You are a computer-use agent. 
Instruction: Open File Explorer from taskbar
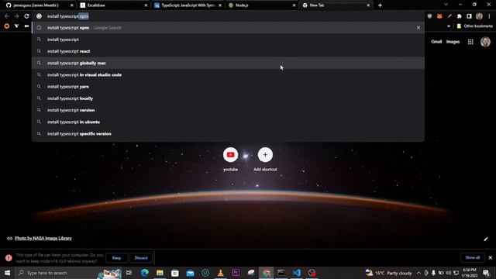point(160,273)
